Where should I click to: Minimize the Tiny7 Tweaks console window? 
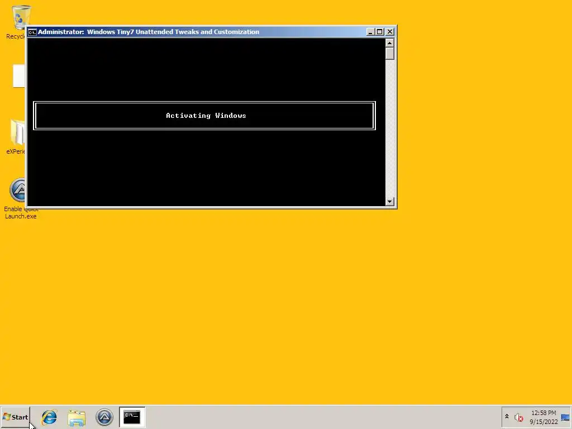[x=370, y=32]
